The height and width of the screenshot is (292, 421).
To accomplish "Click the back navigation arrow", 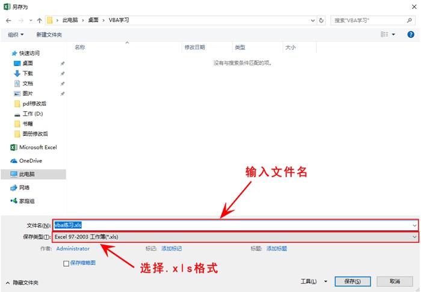I will [8, 20].
